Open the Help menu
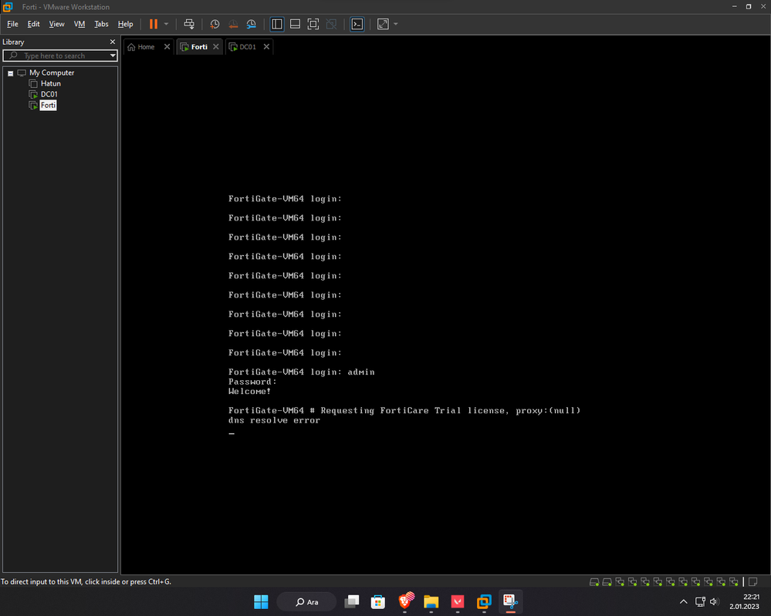Screen dimensions: 771x616 pyautogui.click(x=125, y=24)
